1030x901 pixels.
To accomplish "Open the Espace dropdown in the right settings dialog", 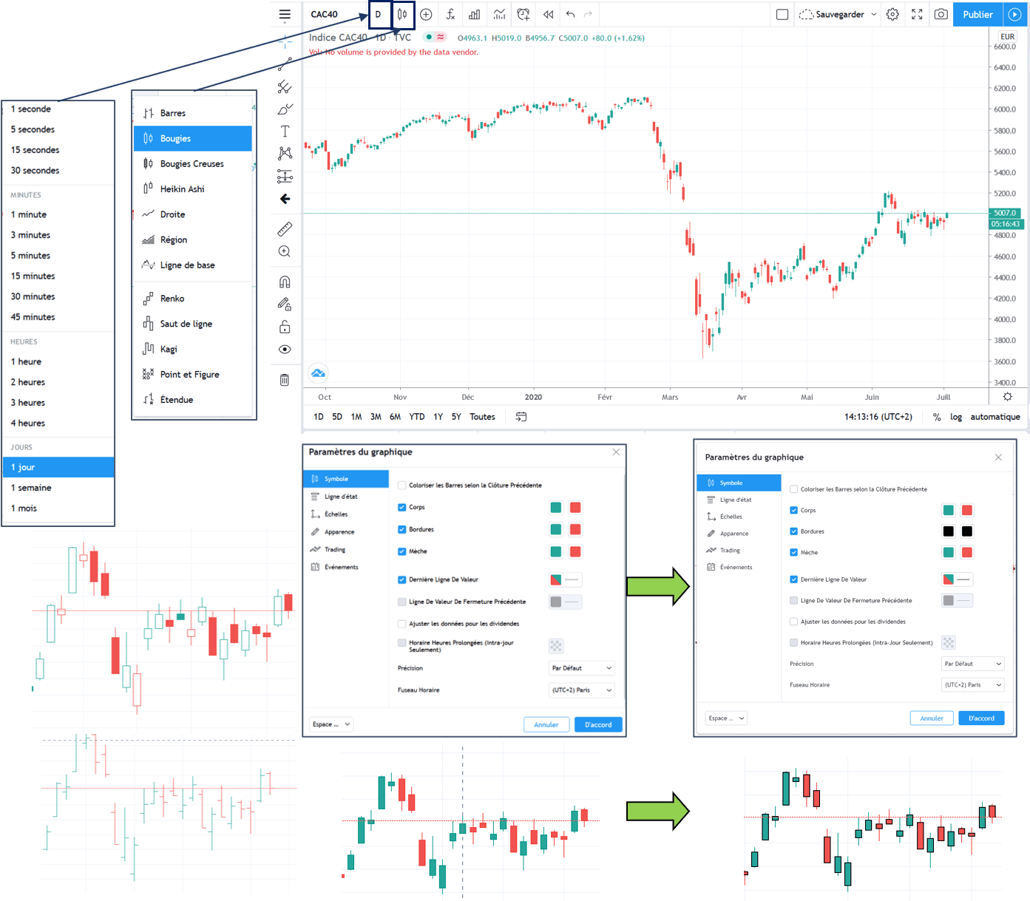I will point(726,718).
